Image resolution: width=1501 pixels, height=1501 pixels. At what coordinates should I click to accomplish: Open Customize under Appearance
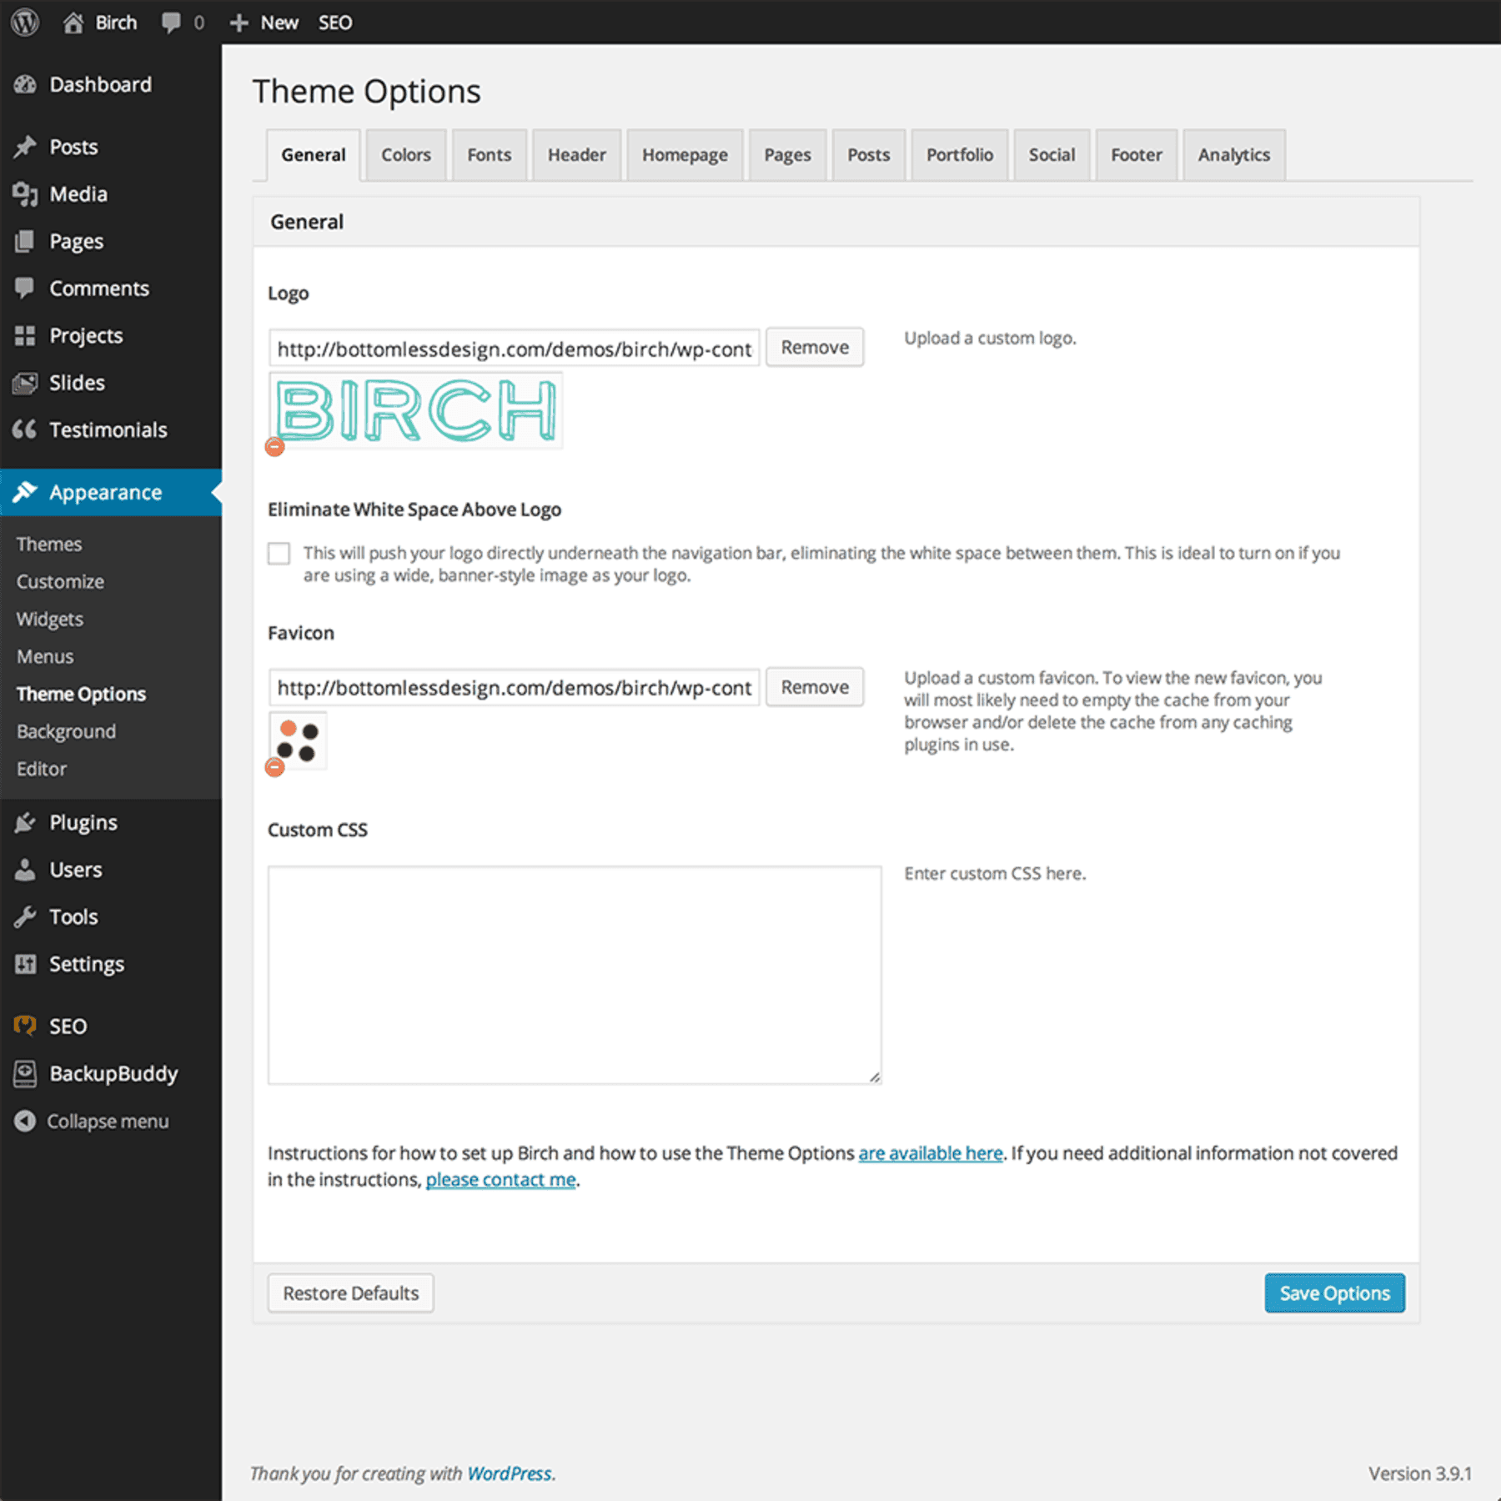(60, 581)
